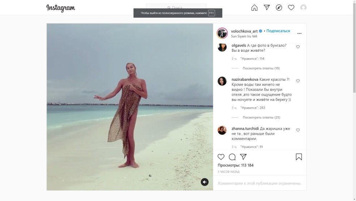This screenshot has width=356, height=201.
Task: Open your profile avatar menu
Action: click(303, 8)
